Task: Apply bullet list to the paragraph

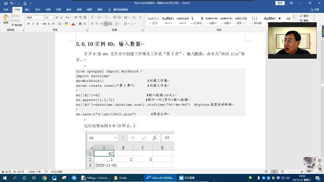Action: pos(92,17)
